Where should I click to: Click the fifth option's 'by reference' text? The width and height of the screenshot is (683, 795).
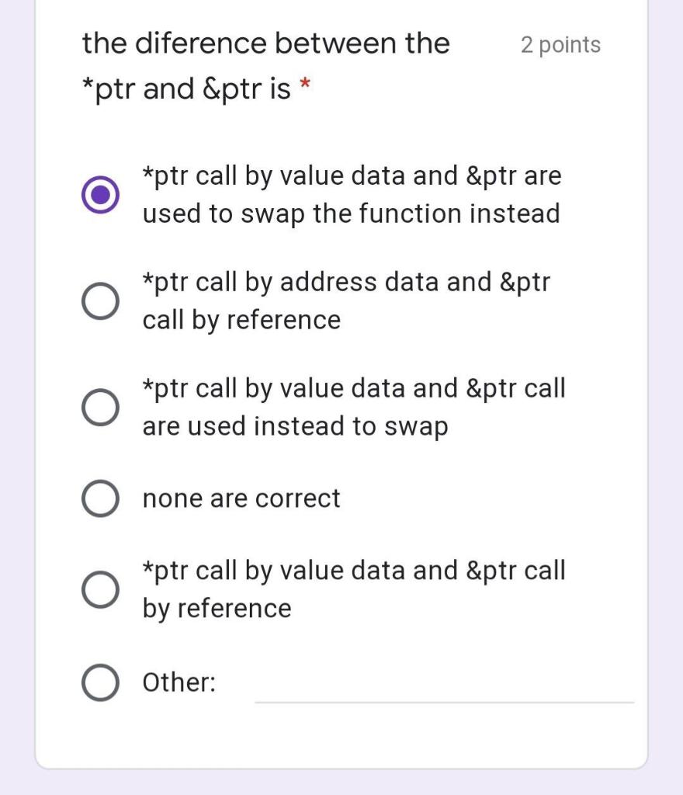pyautogui.click(x=217, y=608)
